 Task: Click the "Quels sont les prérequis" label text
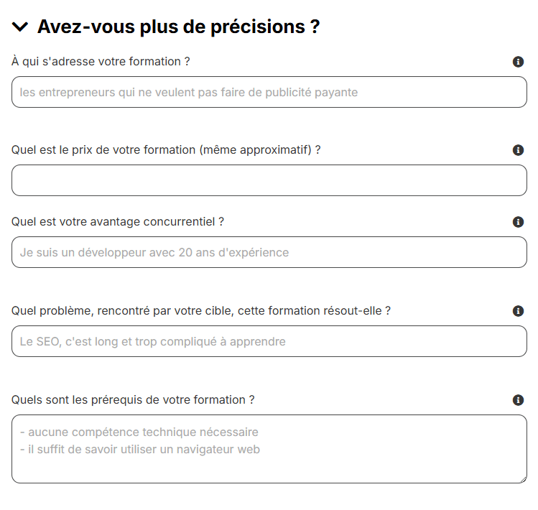133,400
